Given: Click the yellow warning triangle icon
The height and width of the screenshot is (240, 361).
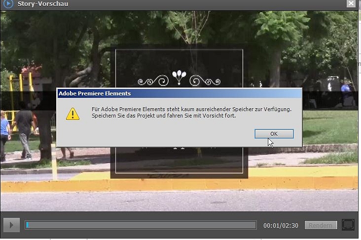Looking at the screenshot, I should point(72,114).
